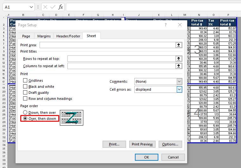Screen dimensions: 241x168
Task: Switch to the Margins tab
Action: 44,36
